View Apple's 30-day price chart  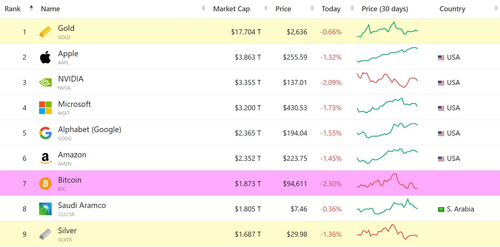pos(387,55)
